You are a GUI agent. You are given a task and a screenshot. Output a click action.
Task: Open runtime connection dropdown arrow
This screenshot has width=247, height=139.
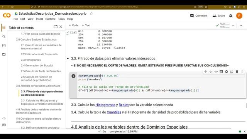point(233,25)
